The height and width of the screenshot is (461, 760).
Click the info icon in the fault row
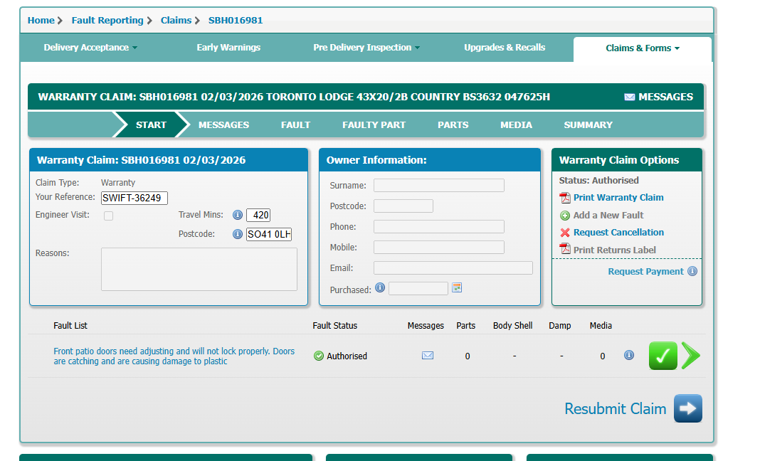(628, 355)
